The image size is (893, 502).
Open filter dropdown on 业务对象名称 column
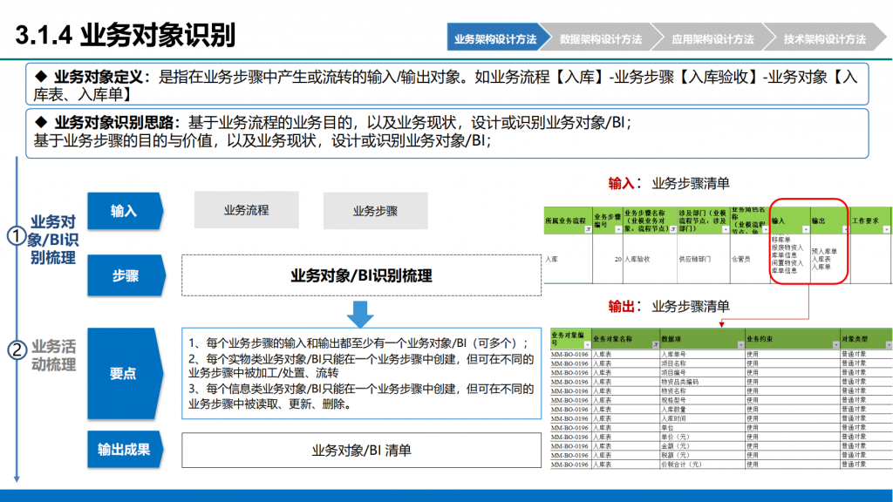point(655,345)
